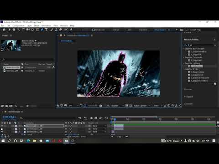The image size is (219, 164).
Task: Open the Paragraph panel heading
Action: (188, 97)
